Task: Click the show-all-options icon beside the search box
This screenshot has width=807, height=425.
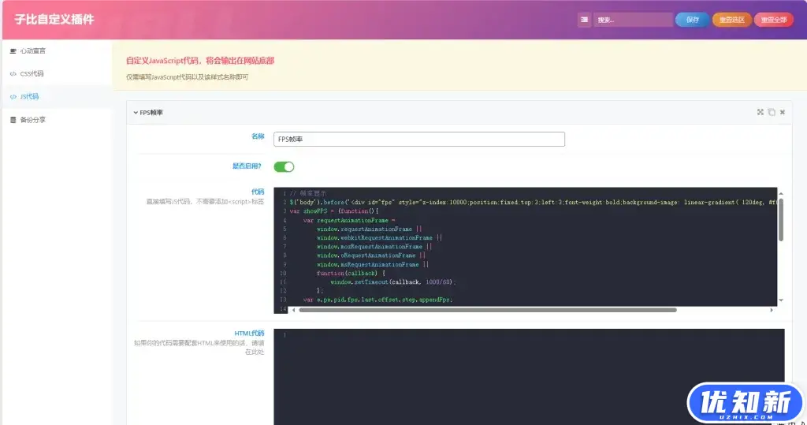Action: (x=584, y=20)
